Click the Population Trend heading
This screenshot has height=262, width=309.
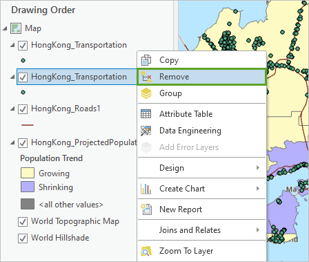click(x=51, y=158)
